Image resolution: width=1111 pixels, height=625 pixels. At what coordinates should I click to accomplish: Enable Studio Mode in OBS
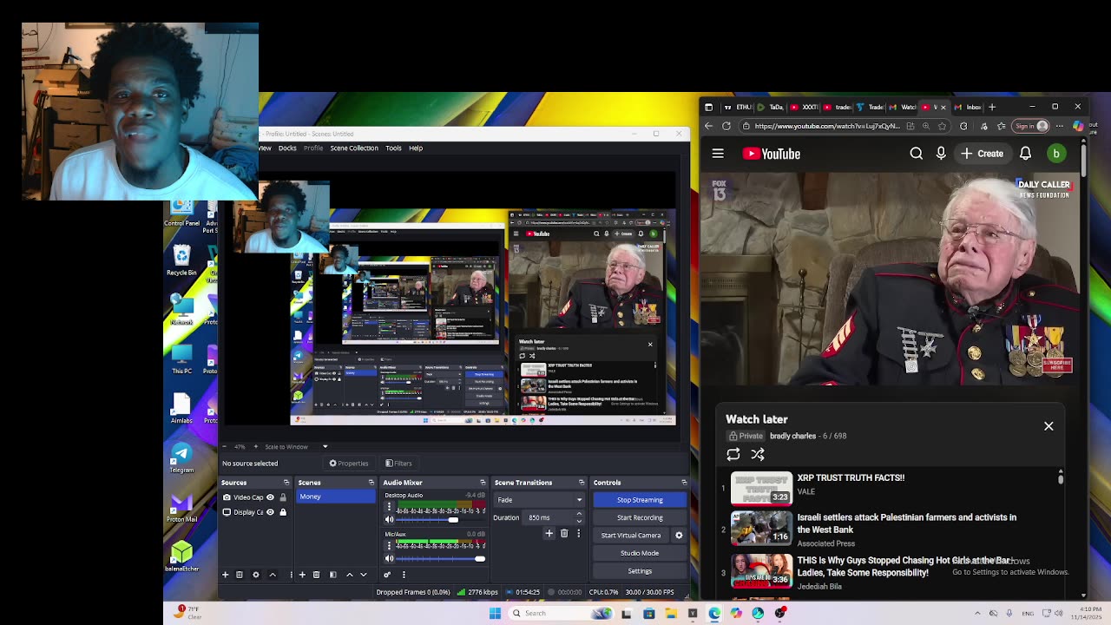640,553
